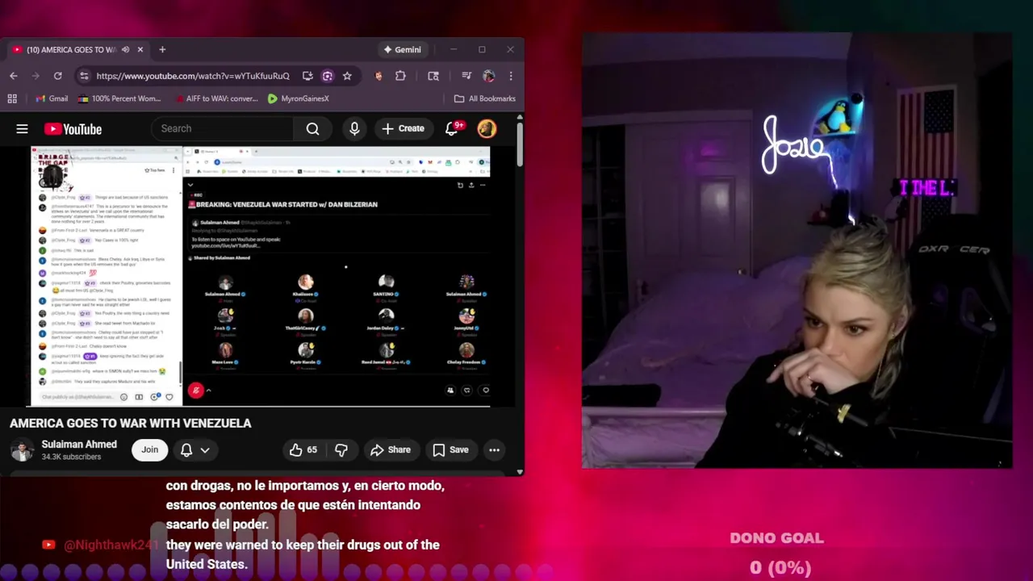Go back in browser history

[14, 76]
